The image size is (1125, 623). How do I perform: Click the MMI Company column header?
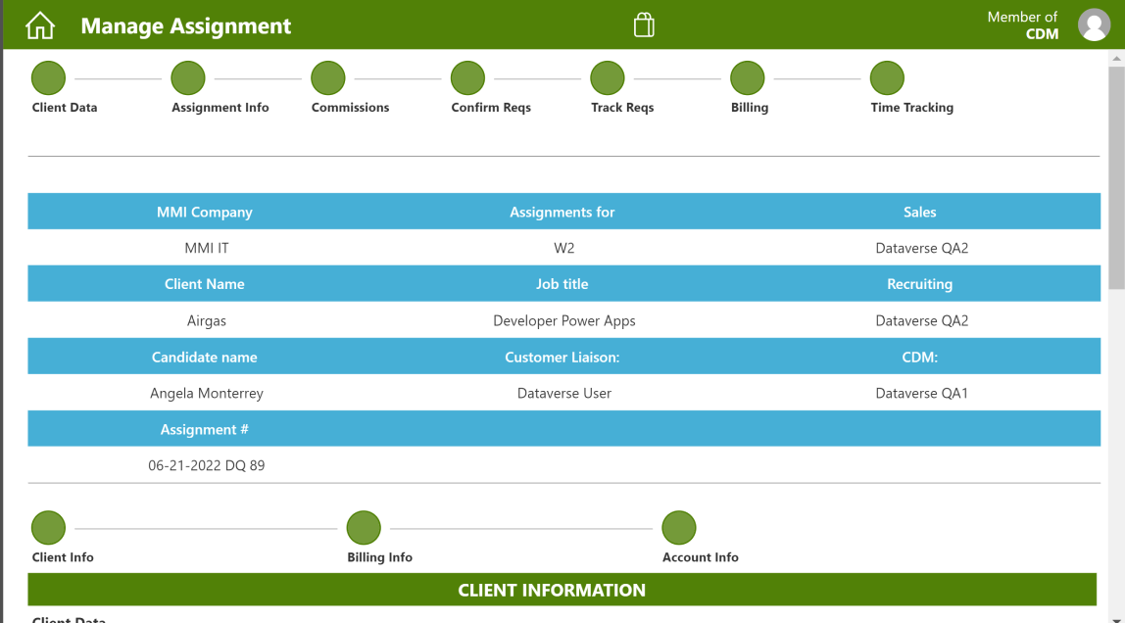[205, 211]
